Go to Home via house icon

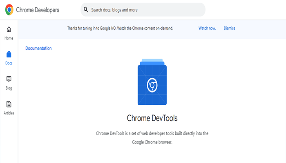9,29
